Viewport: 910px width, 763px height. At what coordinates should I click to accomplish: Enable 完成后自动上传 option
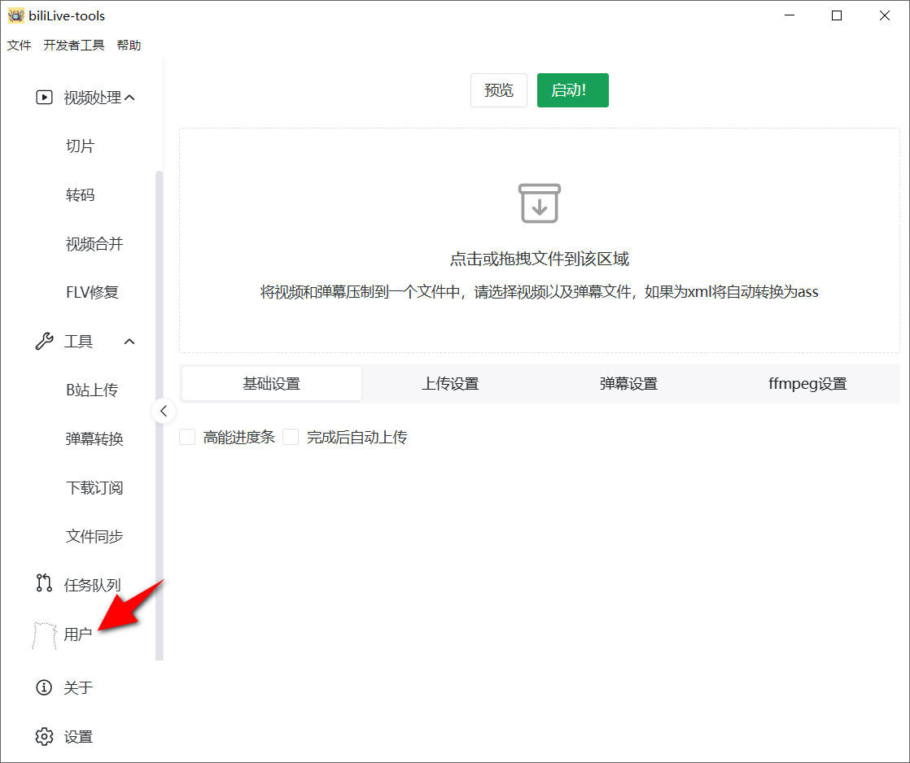click(291, 437)
